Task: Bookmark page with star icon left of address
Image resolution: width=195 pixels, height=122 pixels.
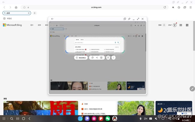Action: 24,7
